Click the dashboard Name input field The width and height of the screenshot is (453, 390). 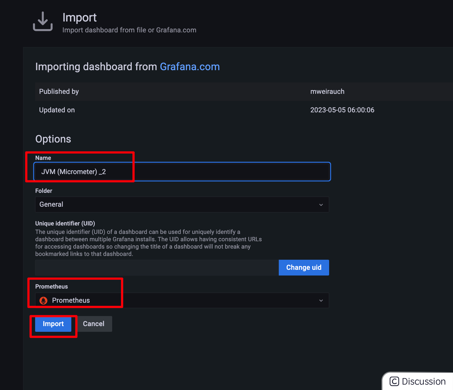tap(182, 172)
